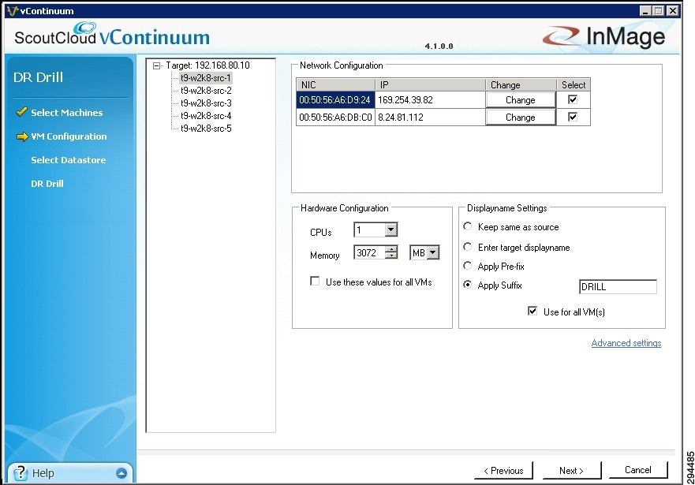Screen dimensions: 695x485
Task: Select t9-w2k8-src-3 in the tree
Action: tap(206, 103)
